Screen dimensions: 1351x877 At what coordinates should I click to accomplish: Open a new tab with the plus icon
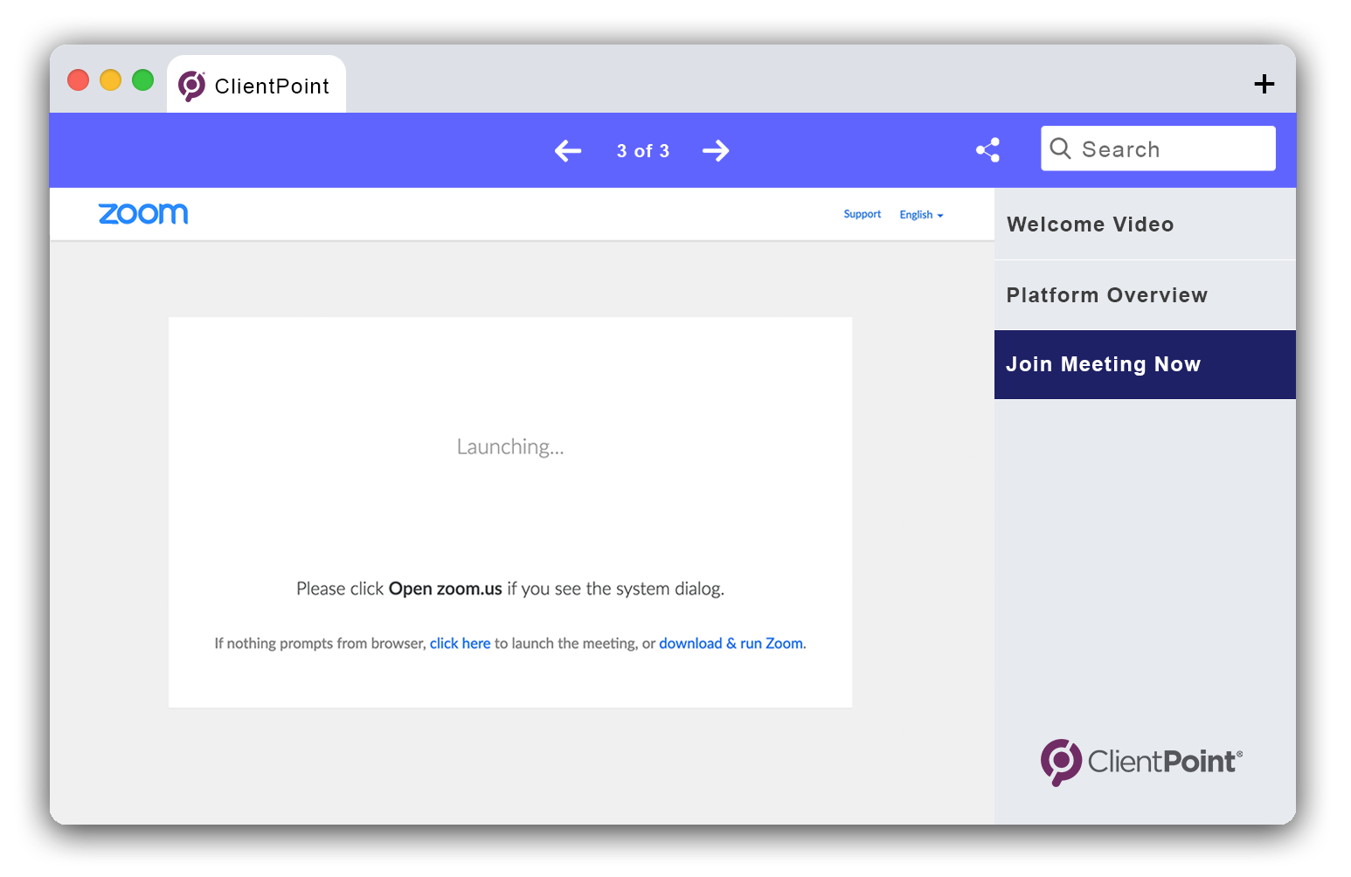[x=1264, y=84]
